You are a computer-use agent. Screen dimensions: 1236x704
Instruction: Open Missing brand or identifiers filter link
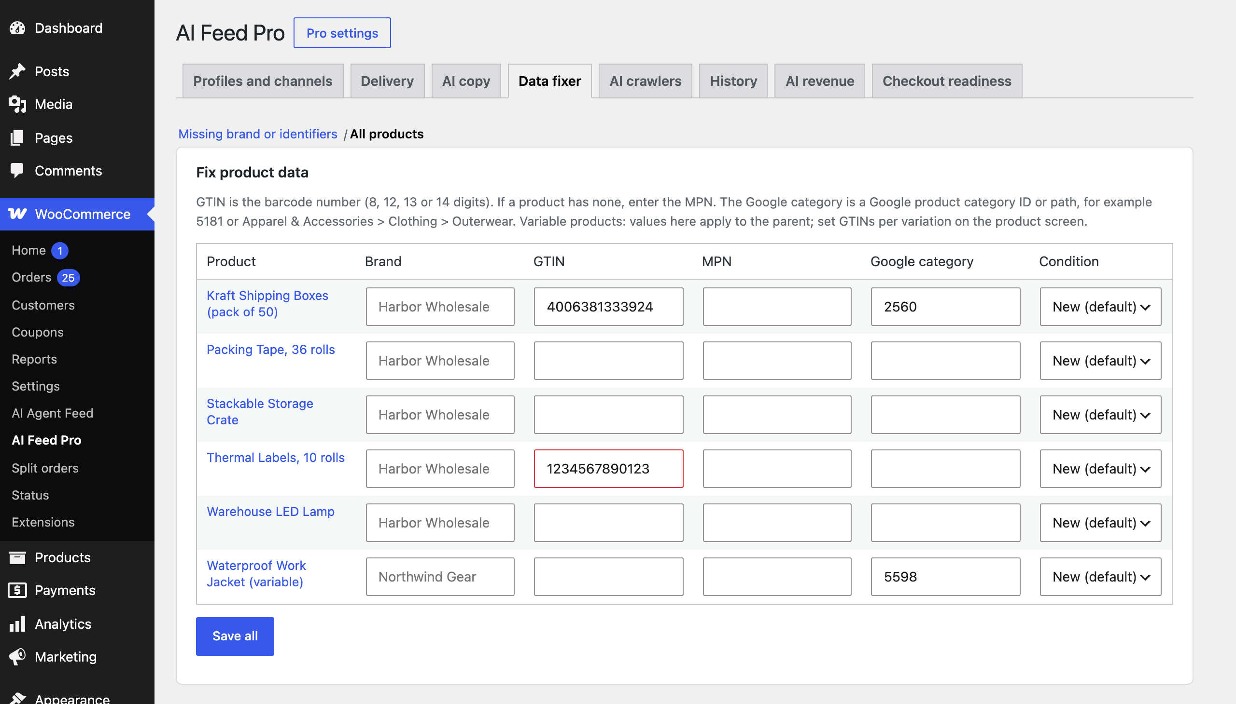[257, 134]
